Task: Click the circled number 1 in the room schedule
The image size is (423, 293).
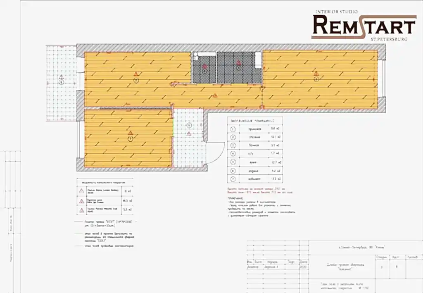Action: [233, 129]
